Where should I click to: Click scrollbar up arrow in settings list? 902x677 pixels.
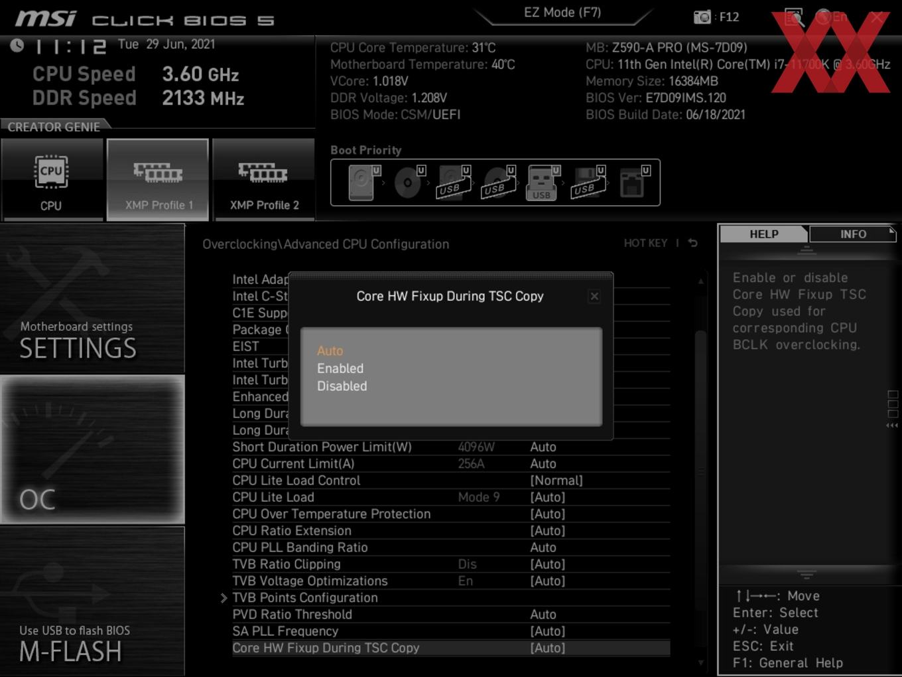pos(700,281)
